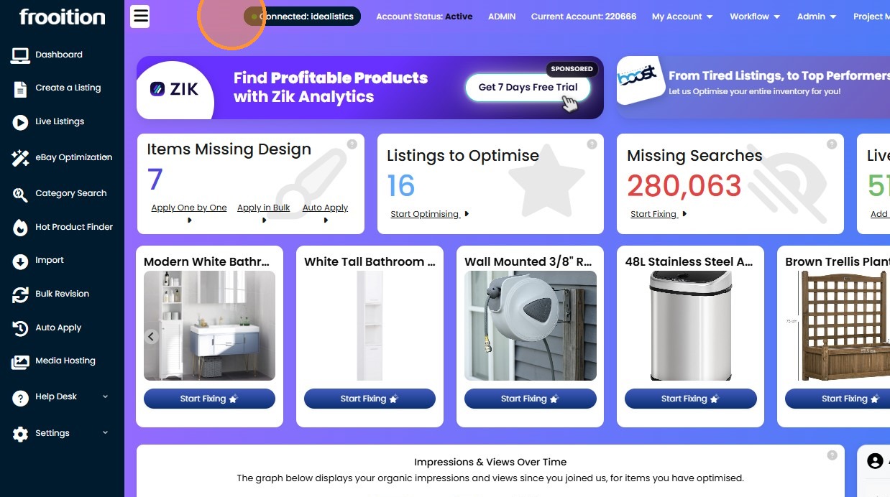Click Get 7 Days Free Trial button
The width and height of the screenshot is (890, 497).
528,88
